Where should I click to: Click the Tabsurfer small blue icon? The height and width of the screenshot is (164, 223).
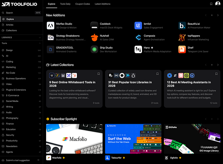[107, 158]
